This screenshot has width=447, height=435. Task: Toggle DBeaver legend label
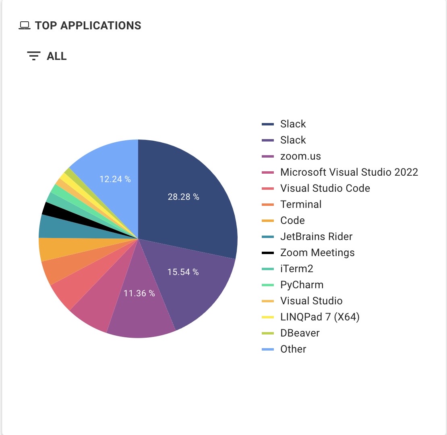(x=300, y=333)
